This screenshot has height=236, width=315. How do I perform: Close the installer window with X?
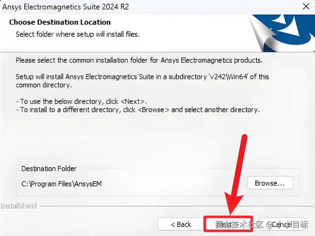pyautogui.click(x=306, y=7)
